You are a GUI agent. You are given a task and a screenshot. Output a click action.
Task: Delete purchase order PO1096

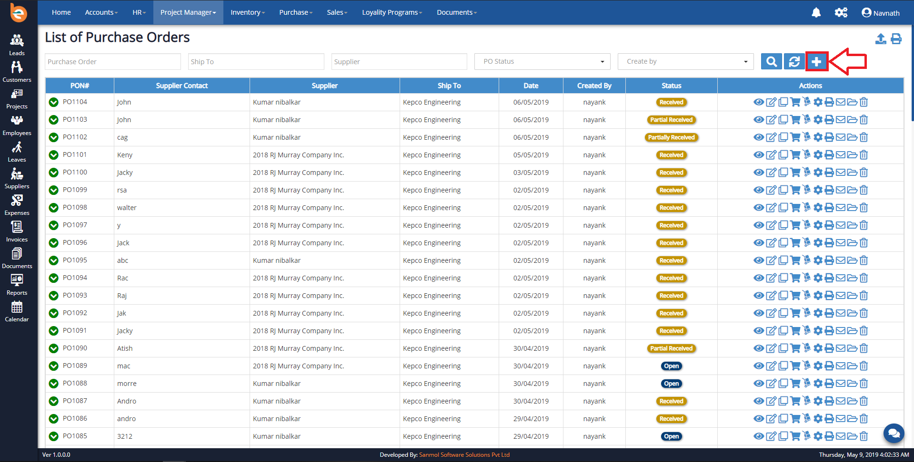[864, 243]
